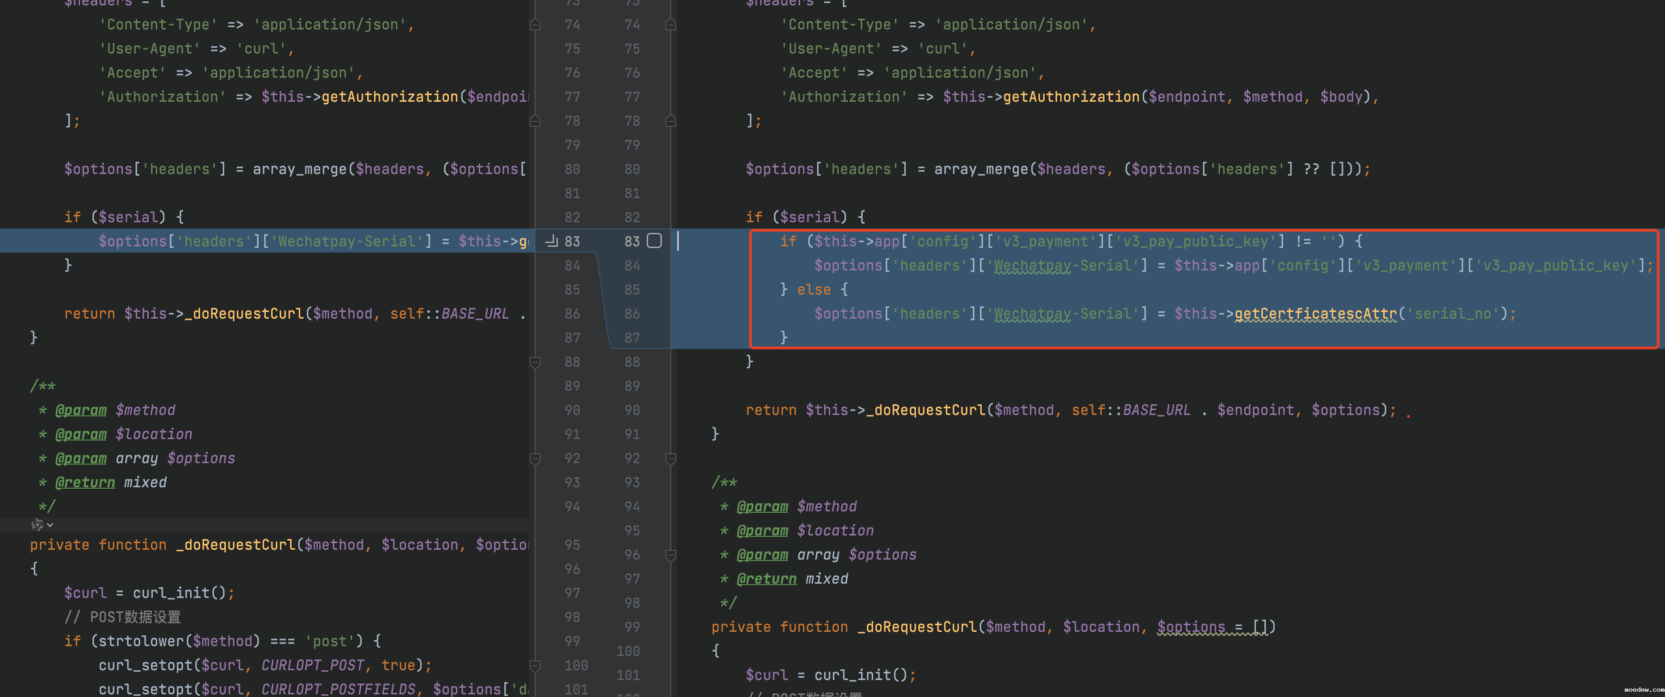This screenshot has width=1665, height=697.
Task: Click the revert change arrow at line 83
Action: pyautogui.click(x=551, y=241)
